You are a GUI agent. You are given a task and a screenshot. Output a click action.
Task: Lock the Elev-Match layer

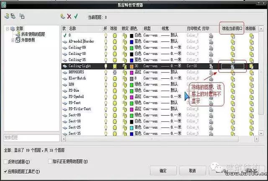coord(125,79)
